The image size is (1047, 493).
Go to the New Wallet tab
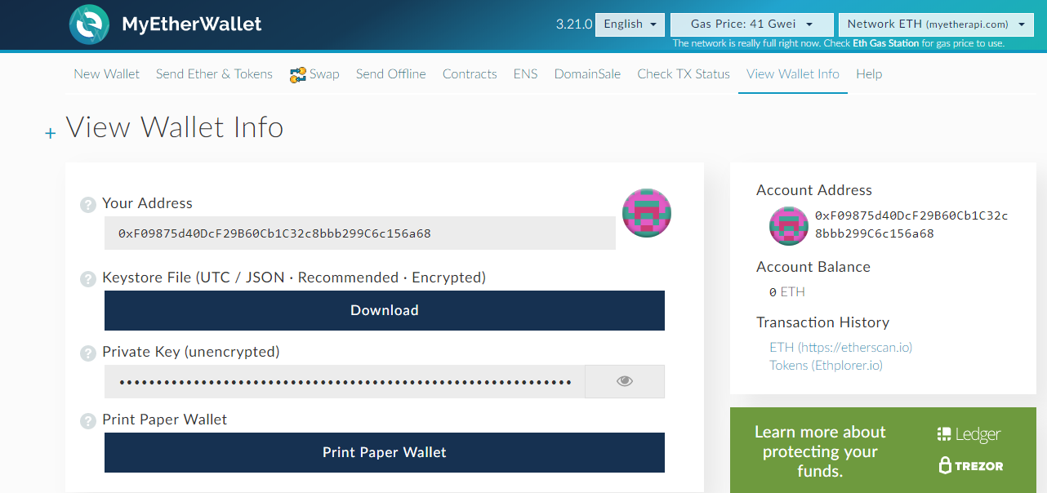point(107,74)
